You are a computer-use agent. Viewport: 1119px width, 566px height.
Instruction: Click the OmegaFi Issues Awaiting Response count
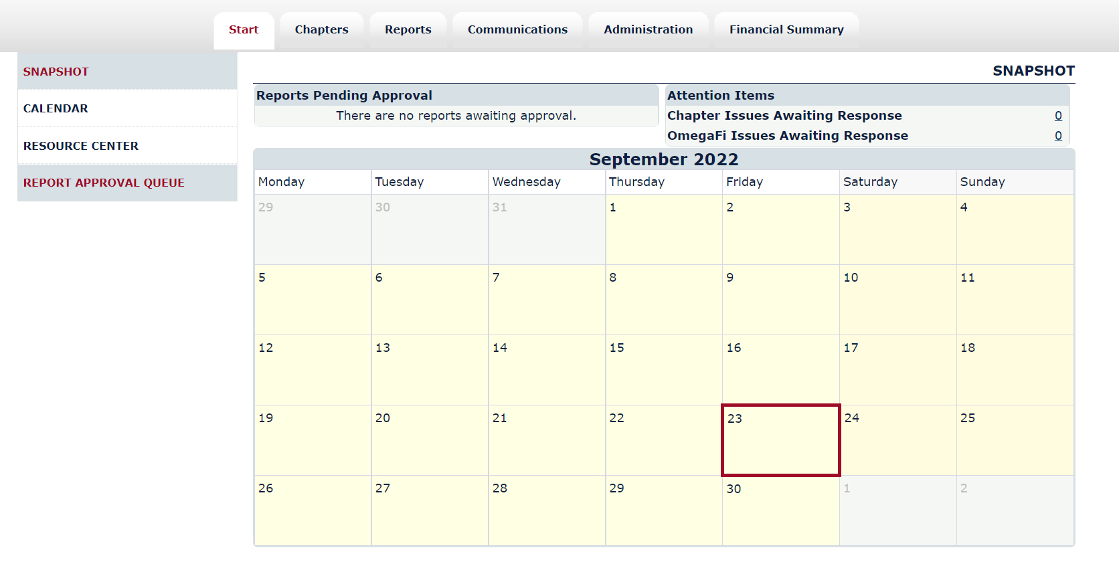click(x=1058, y=136)
